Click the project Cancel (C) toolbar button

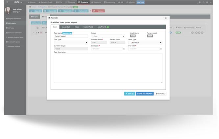50,11
